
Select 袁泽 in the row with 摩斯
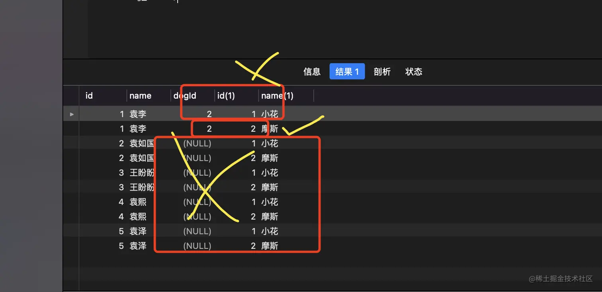point(138,246)
